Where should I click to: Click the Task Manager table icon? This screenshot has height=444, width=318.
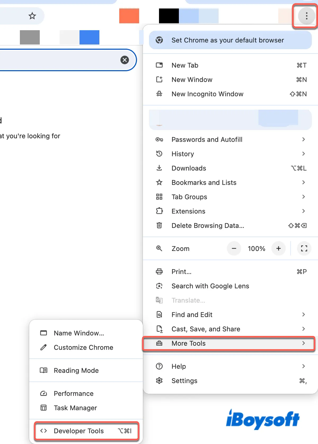pyautogui.click(x=43, y=408)
